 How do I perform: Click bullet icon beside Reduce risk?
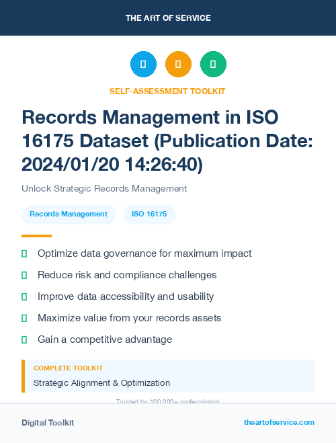pyautogui.click(x=24, y=275)
